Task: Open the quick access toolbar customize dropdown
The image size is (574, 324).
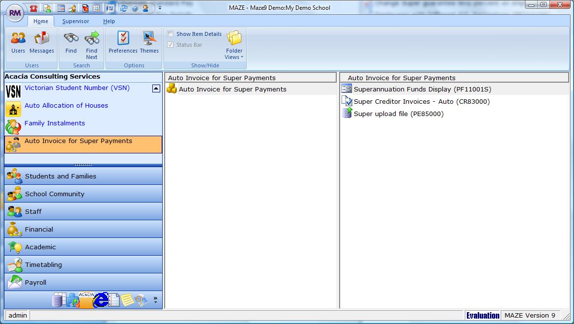Action: (x=160, y=8)
